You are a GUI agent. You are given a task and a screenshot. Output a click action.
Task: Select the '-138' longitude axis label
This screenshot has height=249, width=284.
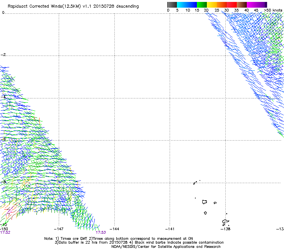[x=226, y=229]
